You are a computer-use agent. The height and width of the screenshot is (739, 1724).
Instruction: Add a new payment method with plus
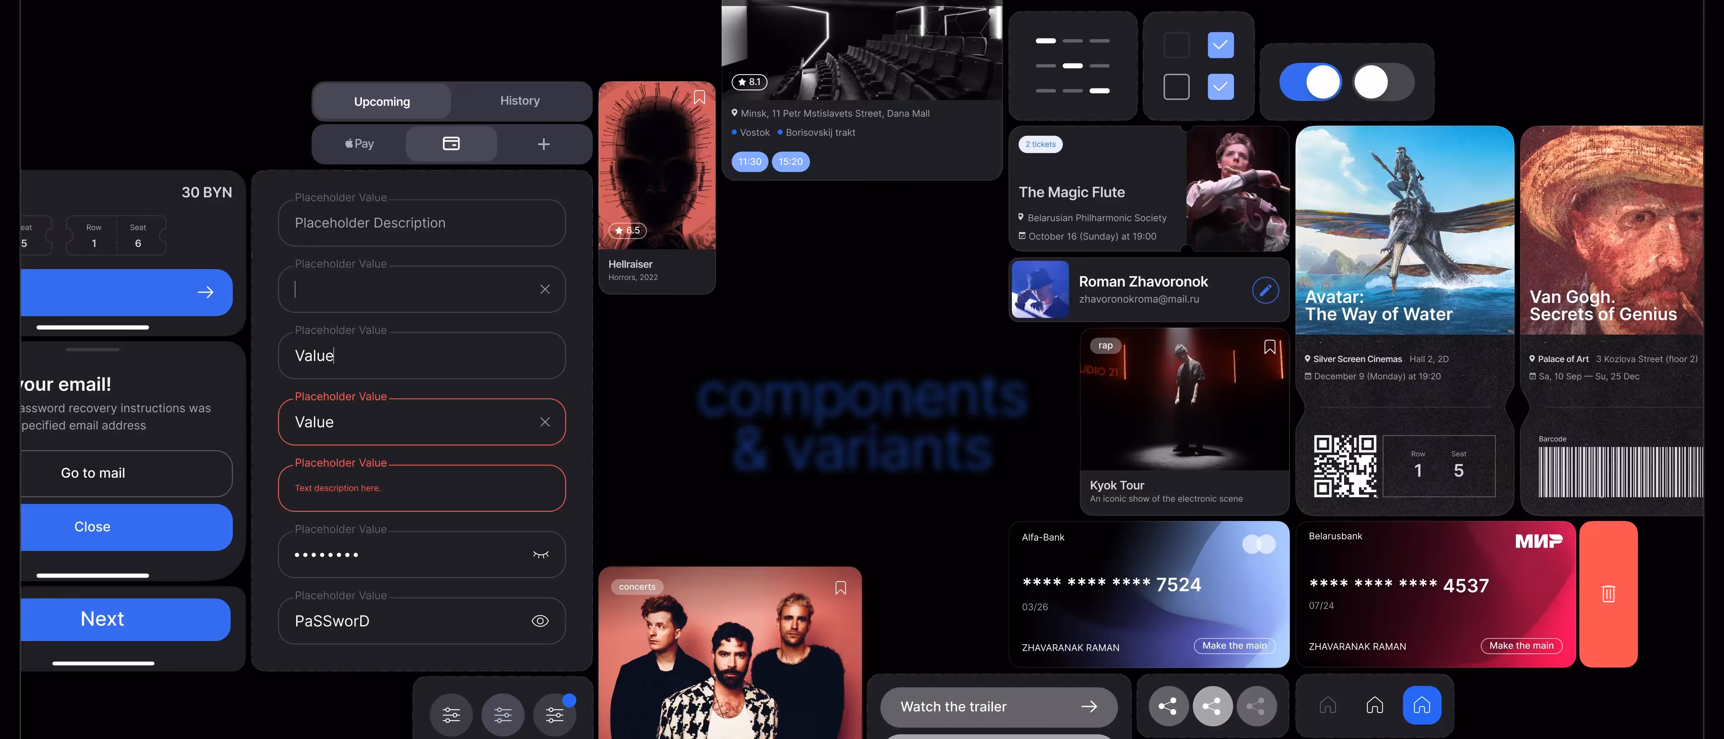[x=543, y=144]
